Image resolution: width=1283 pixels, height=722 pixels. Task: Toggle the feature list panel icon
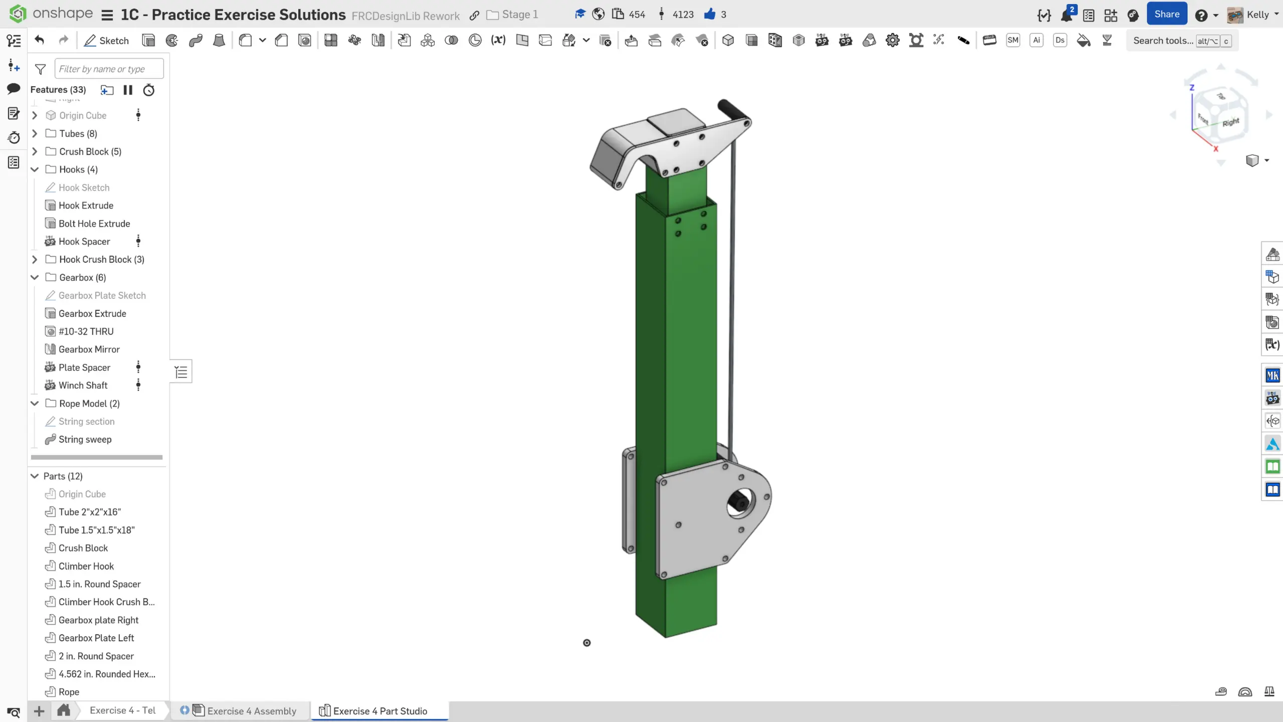(x=14, y=41)
